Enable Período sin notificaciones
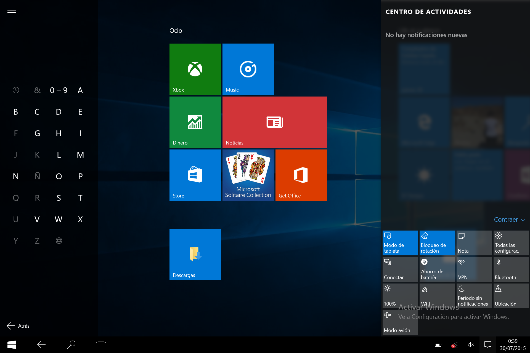The image size is (530, 353). (x=474, y=296)
